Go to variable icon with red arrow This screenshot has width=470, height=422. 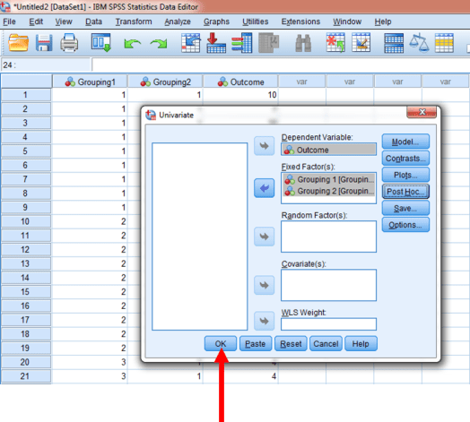pos(216,42)
